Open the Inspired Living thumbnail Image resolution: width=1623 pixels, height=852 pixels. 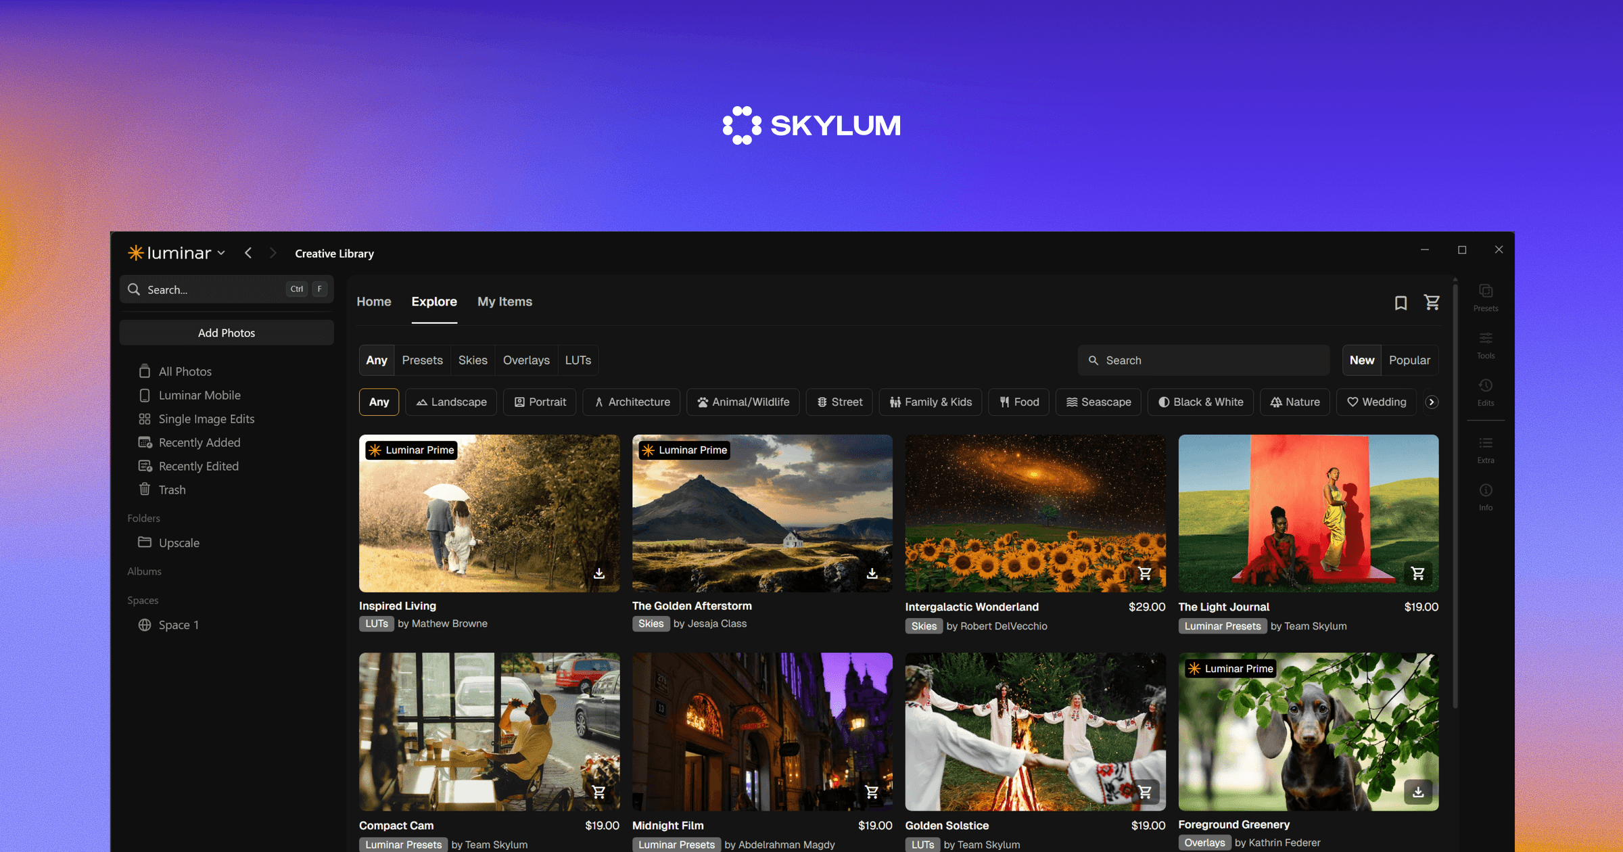point(489,513)
